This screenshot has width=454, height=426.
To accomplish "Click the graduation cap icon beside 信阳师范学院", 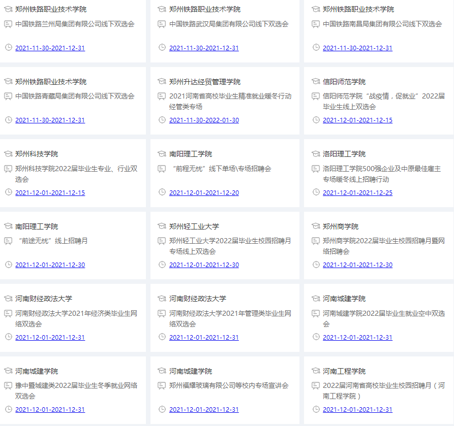I will click(x=316, y=81).
